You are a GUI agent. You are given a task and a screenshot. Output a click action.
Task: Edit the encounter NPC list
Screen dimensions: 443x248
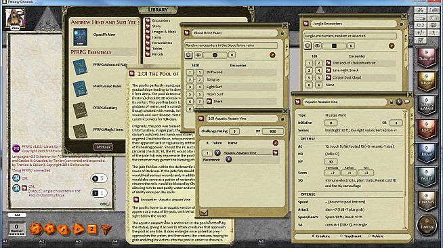point(276,143)
